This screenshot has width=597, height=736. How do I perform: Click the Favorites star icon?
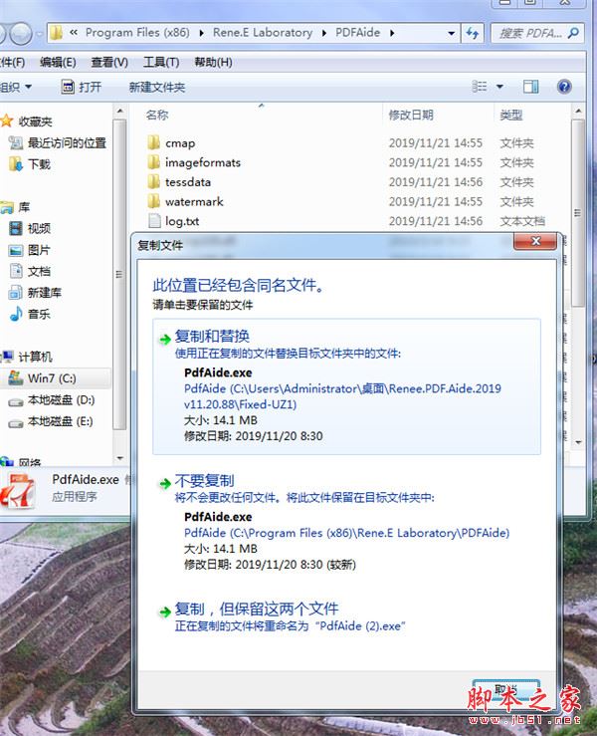[x=7, y=122]
